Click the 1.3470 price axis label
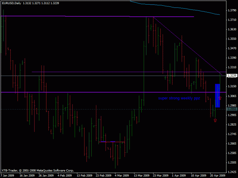238x178 pixels. (x=232, y=49)
